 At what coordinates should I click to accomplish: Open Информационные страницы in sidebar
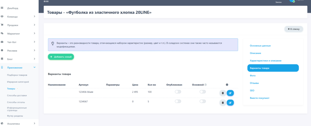[x=17, y=109]
